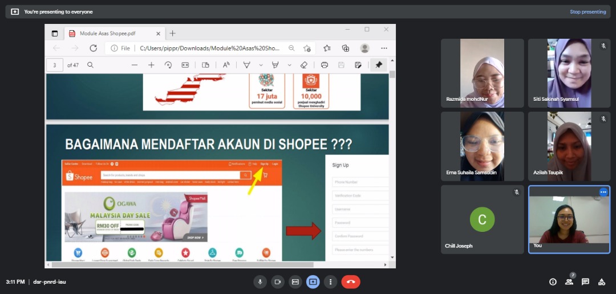
Task: Print the PDF document
Action: [x=325, y=65]
